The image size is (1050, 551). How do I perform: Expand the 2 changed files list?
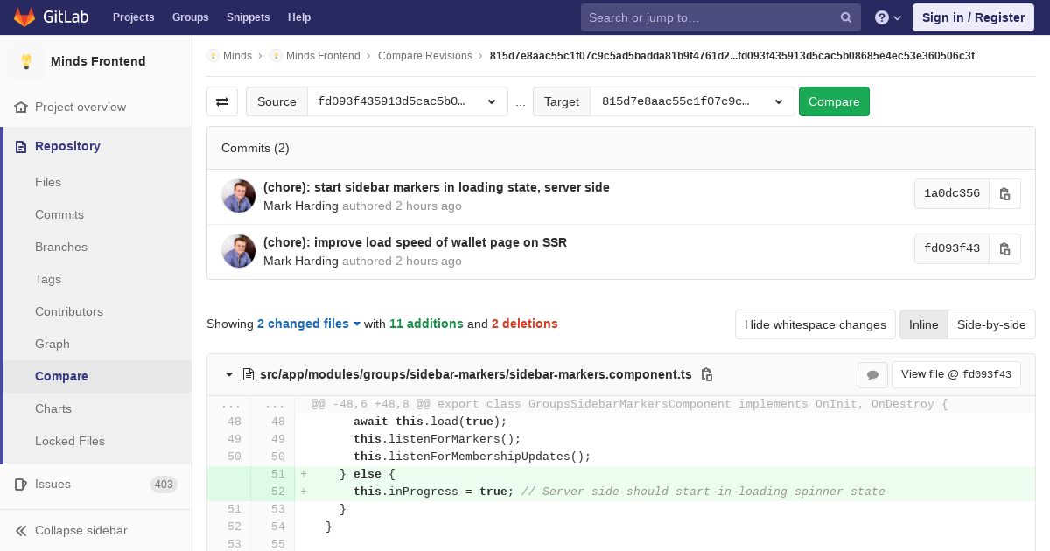(x=308, y=324)
